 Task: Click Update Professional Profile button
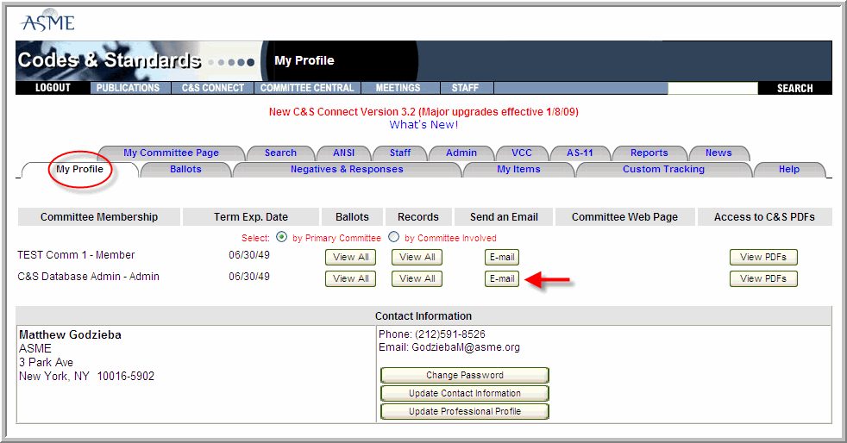pyautogui.click(x=465, y=411)
